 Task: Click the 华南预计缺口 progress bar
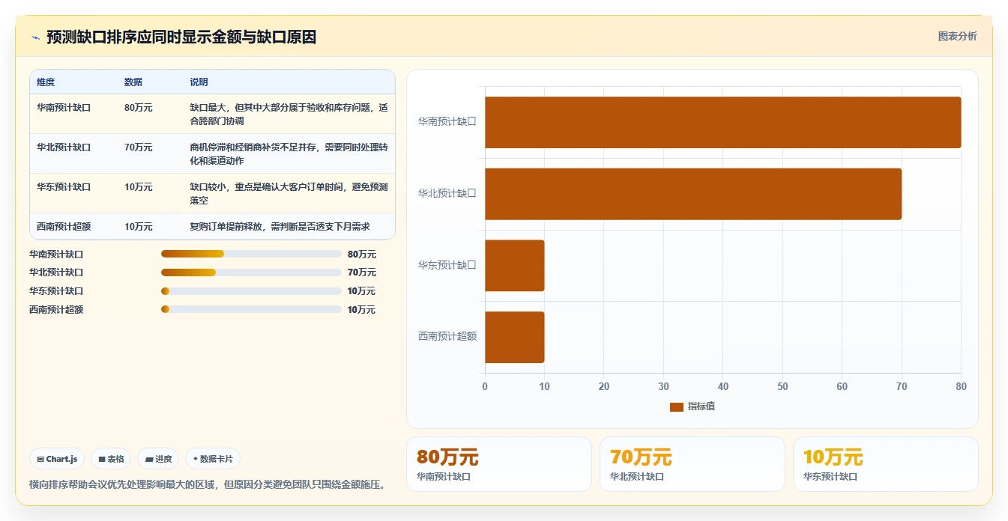[251, 254]
